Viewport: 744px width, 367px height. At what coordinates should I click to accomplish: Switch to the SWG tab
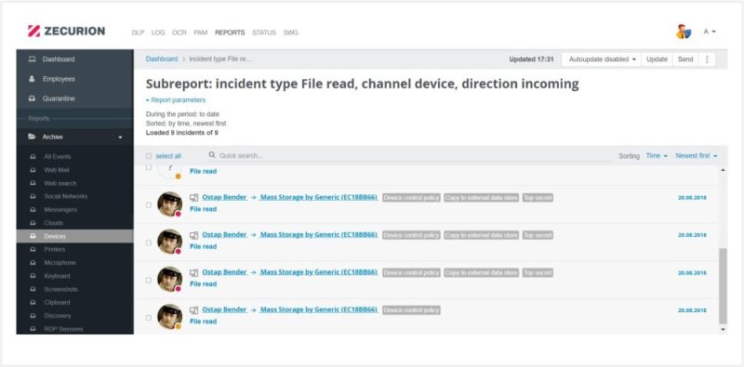(x=290, y=33)
